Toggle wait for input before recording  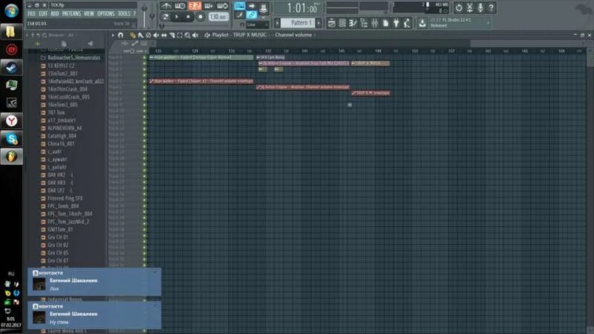180,6
